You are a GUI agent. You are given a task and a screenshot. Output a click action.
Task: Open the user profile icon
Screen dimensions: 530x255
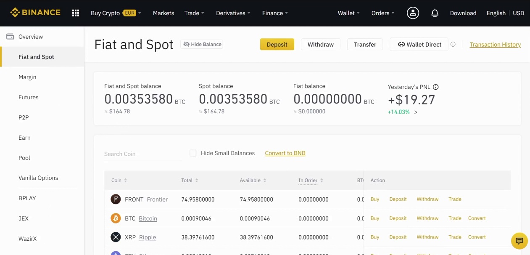pos(413,13)
